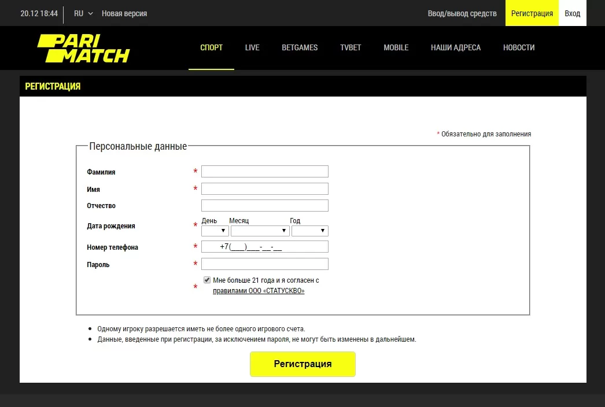Uncheck the age 21 agreement checkbox

[207, 280]
